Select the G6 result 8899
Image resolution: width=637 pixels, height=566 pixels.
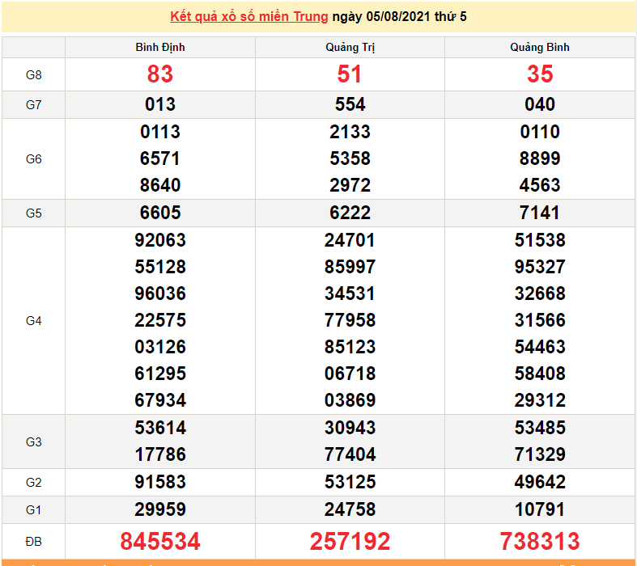[x=540, y=158]
